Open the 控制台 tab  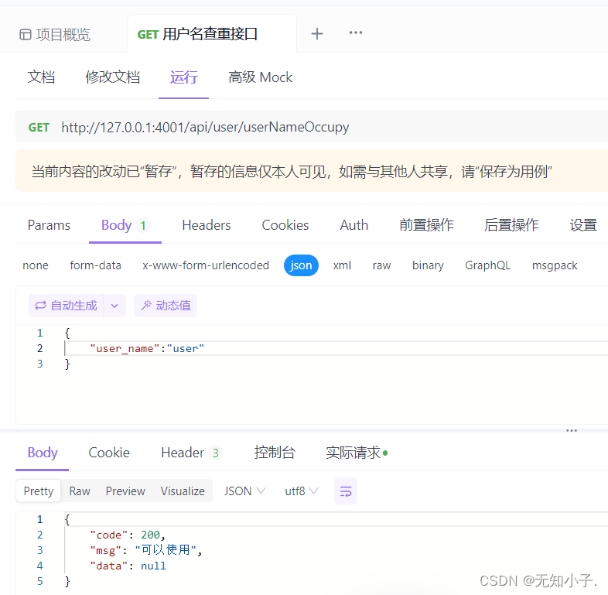point(275,453)
